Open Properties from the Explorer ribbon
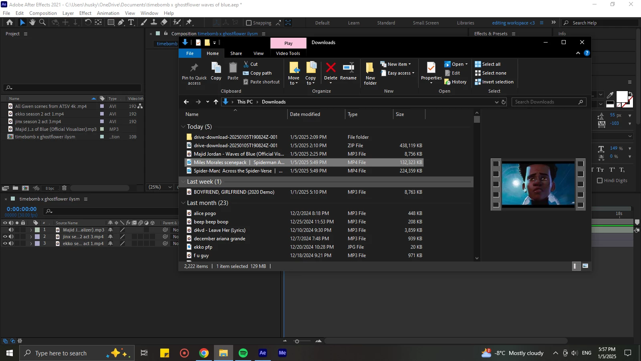This screenshot has width=641, height=361. [431, 73]
